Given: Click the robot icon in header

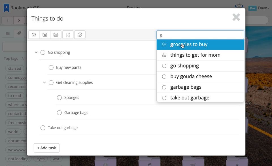Looking at the screenshot, I should (239, 6).
